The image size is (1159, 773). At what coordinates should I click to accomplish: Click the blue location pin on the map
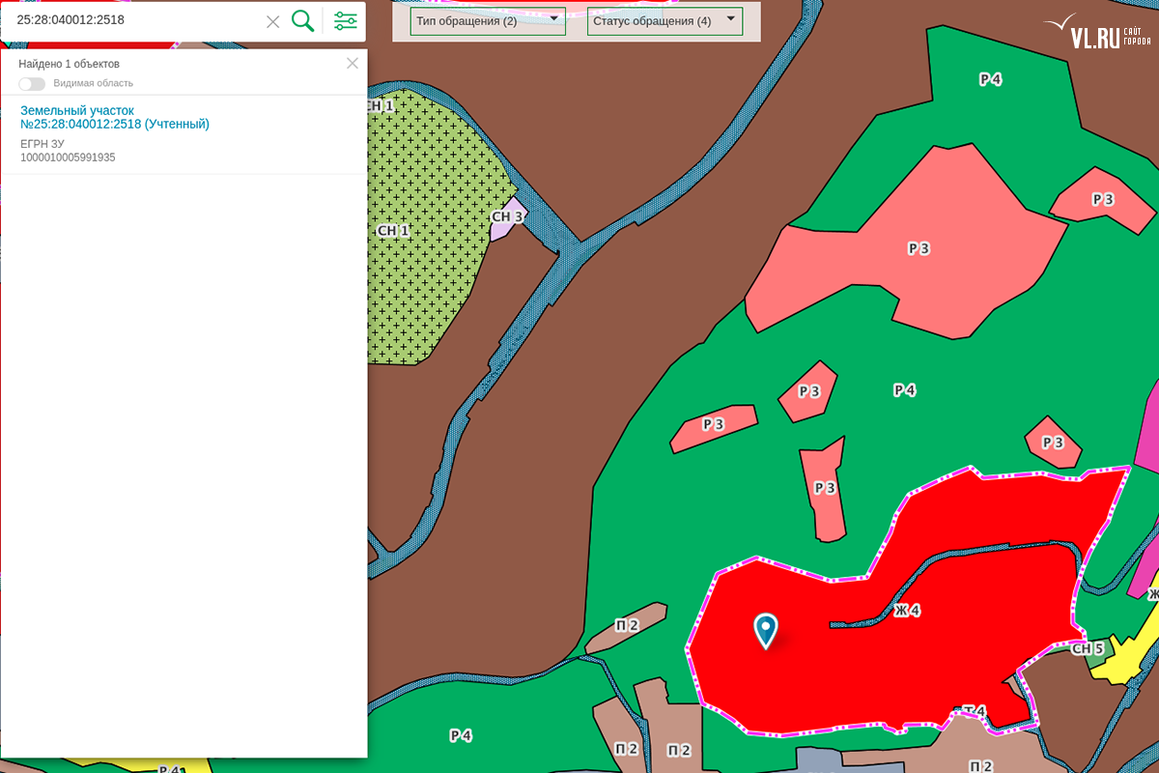click(766, 630)
